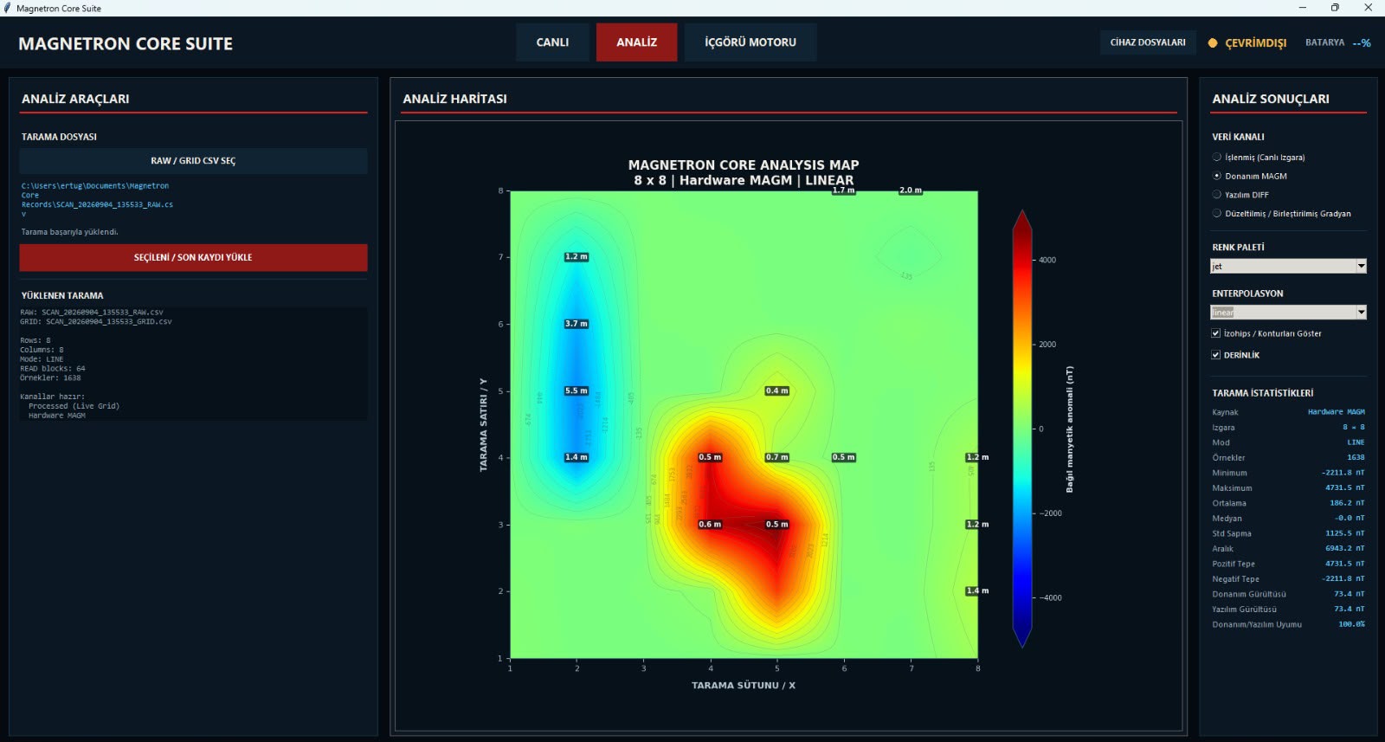The image size is (1385, 742).
Task: Click SEÇİLENİ / SON KAYDI YÜKLE button
Action: [x=193, y=257]
